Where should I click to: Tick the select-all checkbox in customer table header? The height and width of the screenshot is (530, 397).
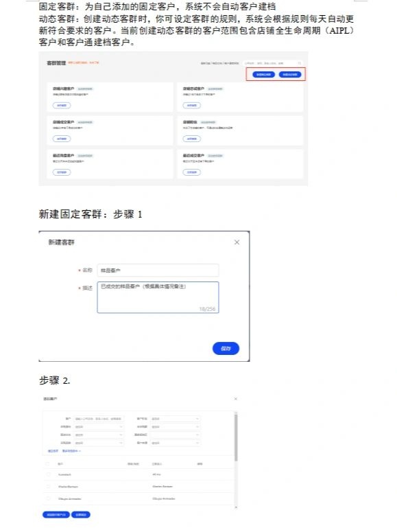tap(47, 464)
